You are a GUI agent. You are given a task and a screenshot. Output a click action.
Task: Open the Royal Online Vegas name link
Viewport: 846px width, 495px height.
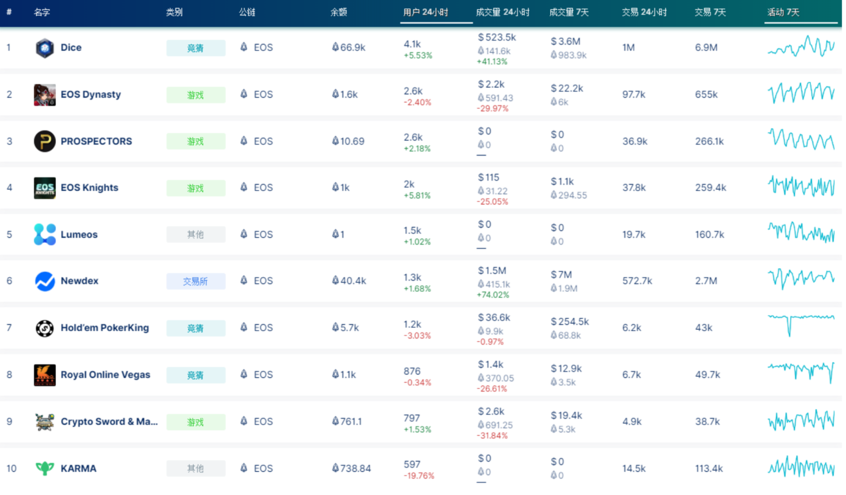point(105,375)
